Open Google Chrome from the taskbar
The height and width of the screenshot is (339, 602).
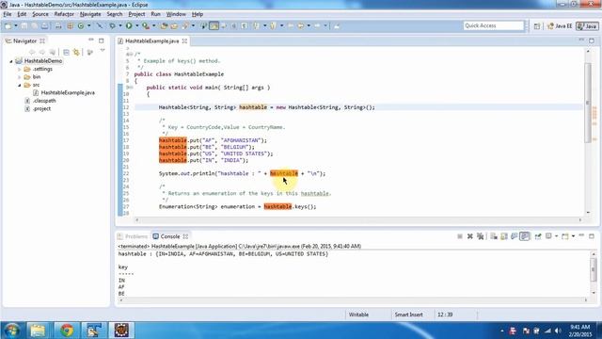[67, 331]
